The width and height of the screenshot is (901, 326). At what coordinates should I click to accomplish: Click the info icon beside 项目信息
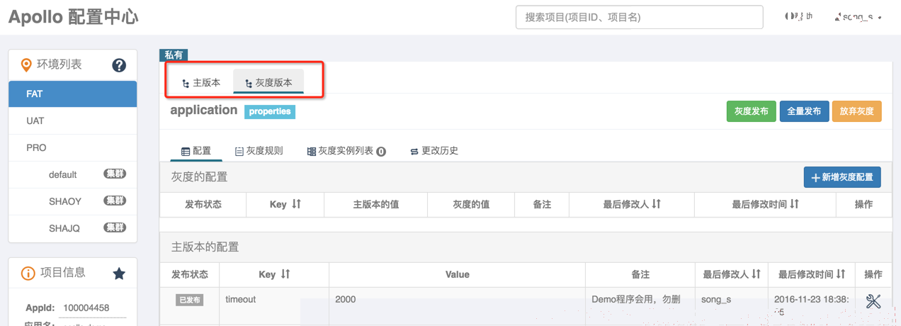coord(28,274)
